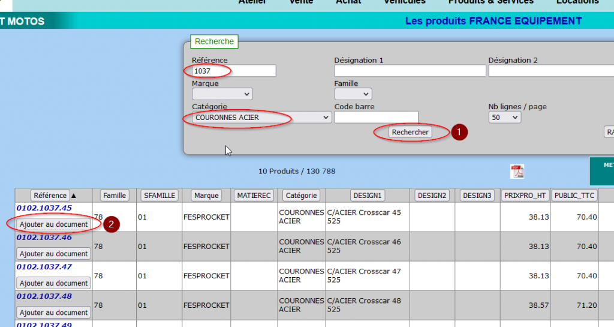The height and width of the screenshot is (327, 614).
Task: Add product 0102.1037.45 to document
Action: click(x=53, y=224)
